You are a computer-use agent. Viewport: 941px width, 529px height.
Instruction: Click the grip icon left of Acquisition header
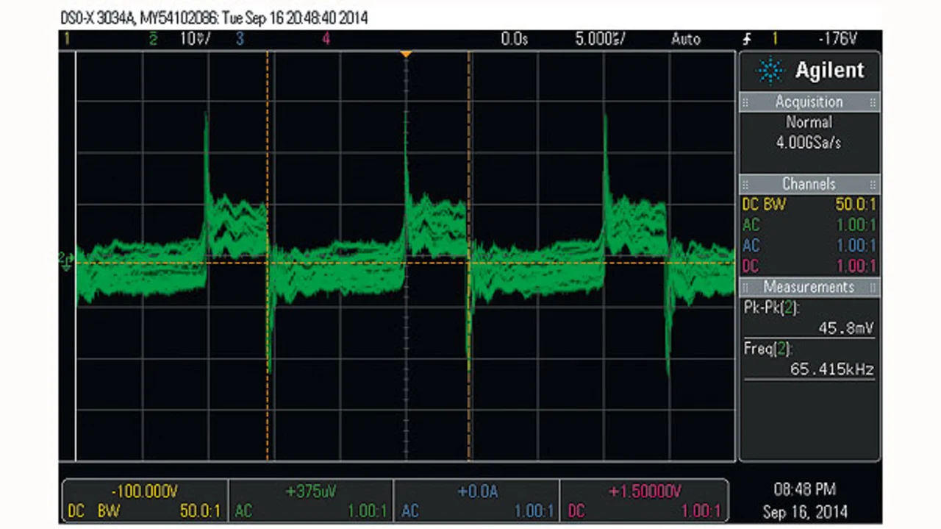[x=745, y=102]
